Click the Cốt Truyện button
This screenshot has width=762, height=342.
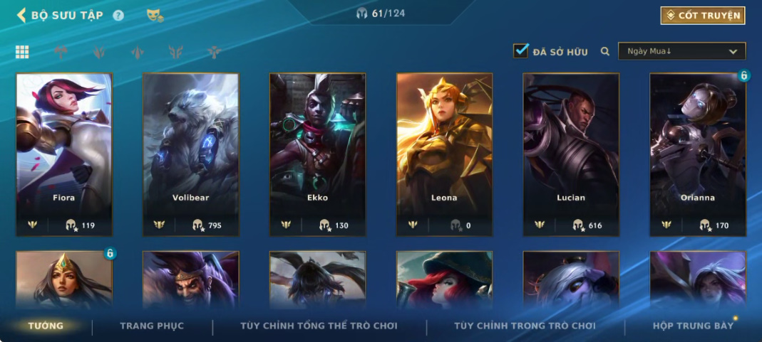pos(703,16)
